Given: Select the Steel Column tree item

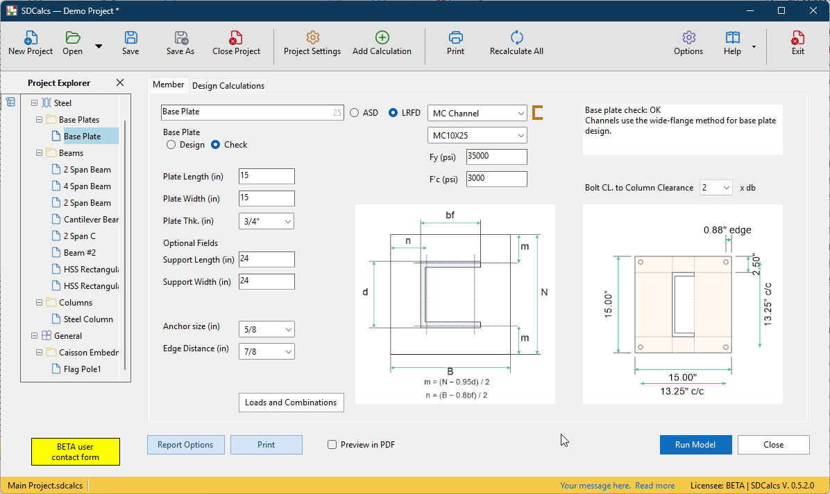Looking at the screenshot, I should click(88, 319).
